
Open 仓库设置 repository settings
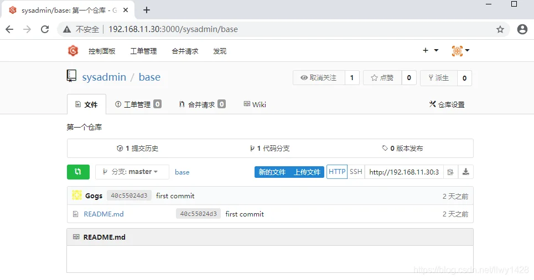(447, 104)
